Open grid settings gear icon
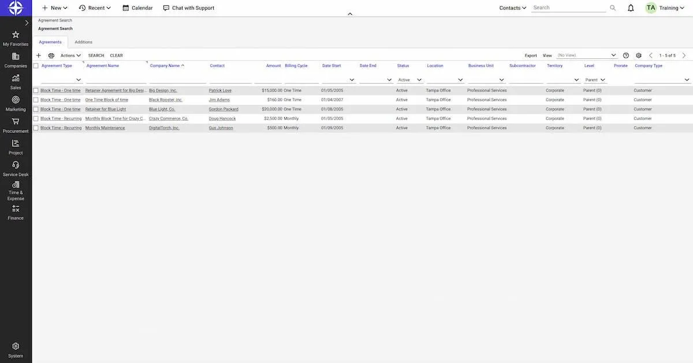Screen dimensions: 693x363 click(x=639, y=55)
